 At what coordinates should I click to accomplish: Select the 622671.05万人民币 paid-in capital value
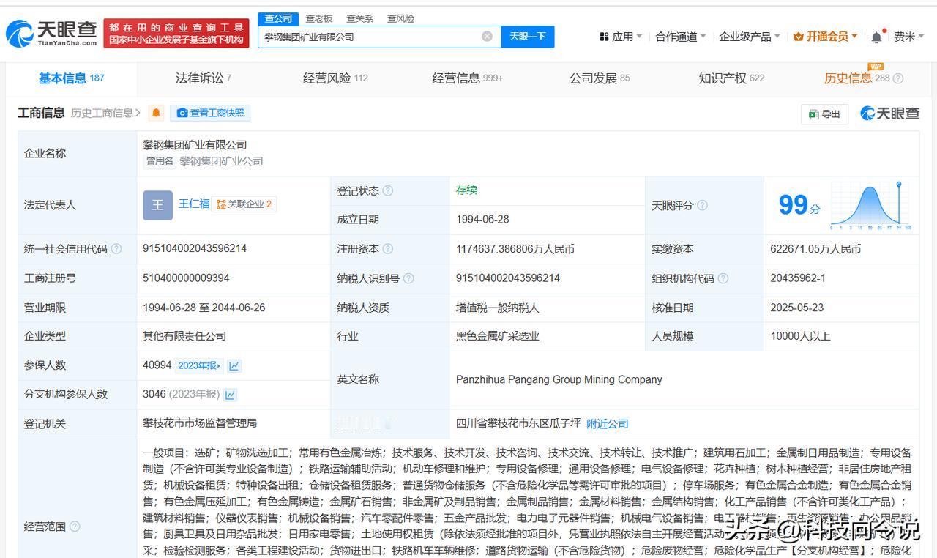pyautogui.click(x=815, y=249)
